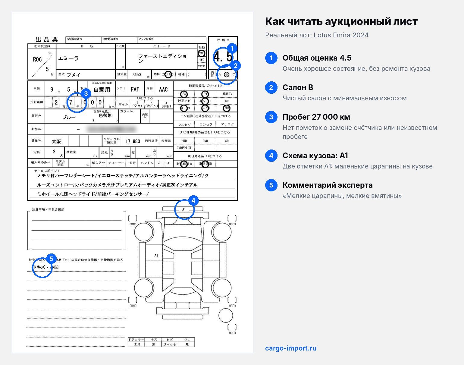Click the Схема кузова: A1 heading
Viewport: 464px width, 365px height.
(315, 156)
